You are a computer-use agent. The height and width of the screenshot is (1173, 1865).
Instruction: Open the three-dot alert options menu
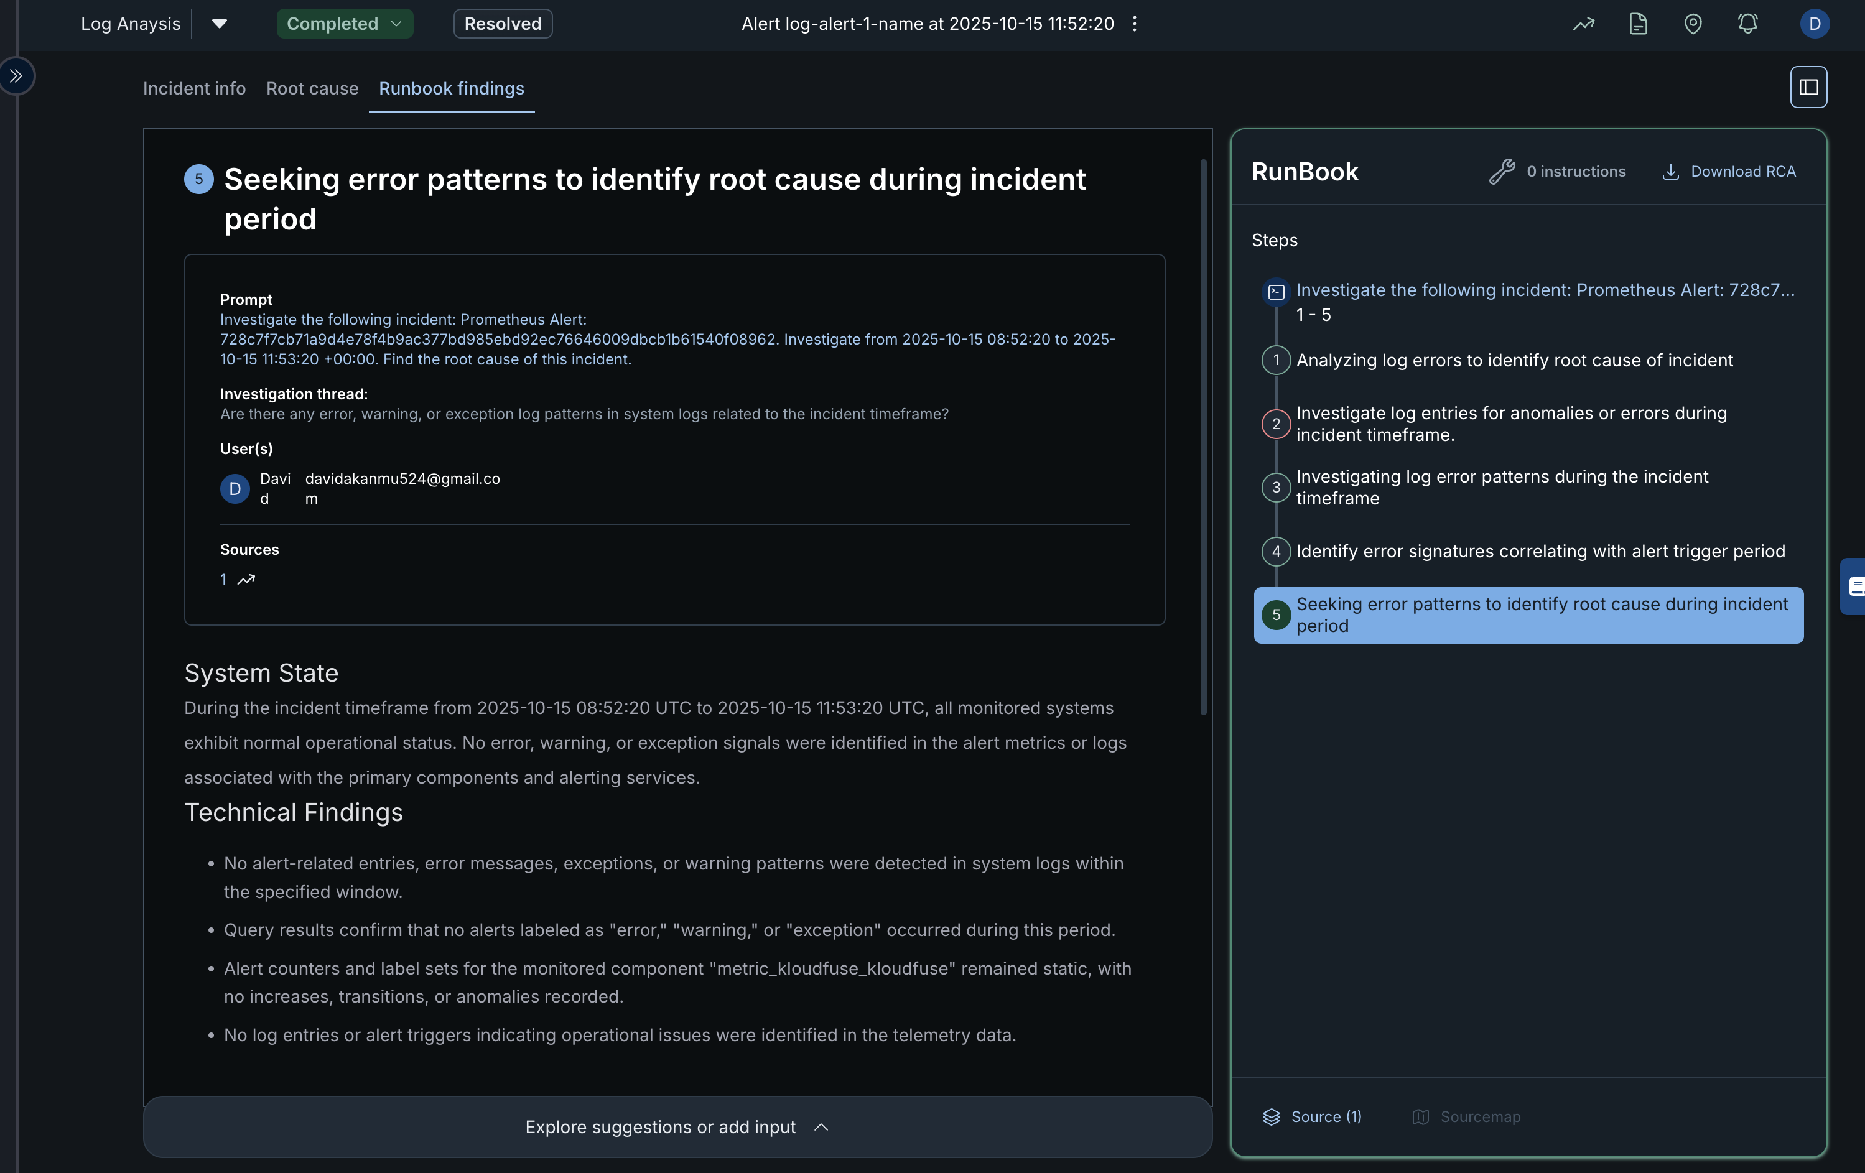(x=1135, y=24)
